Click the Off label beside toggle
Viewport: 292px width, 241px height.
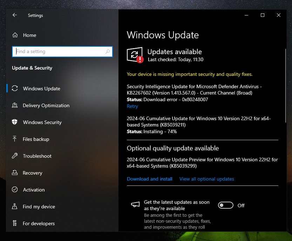(241, 206)
